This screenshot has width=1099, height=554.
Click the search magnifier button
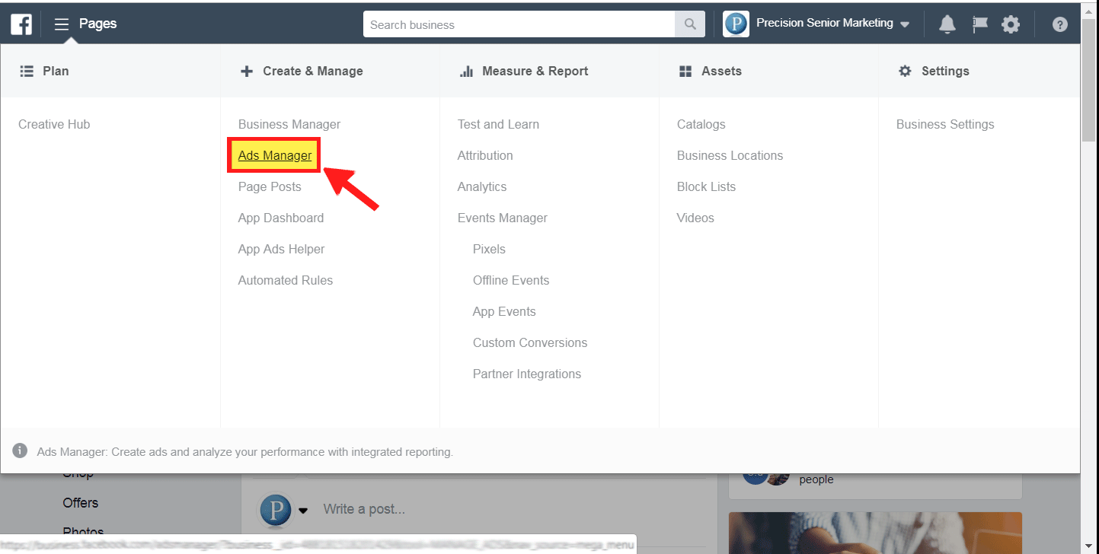click(x=690, y=24)
